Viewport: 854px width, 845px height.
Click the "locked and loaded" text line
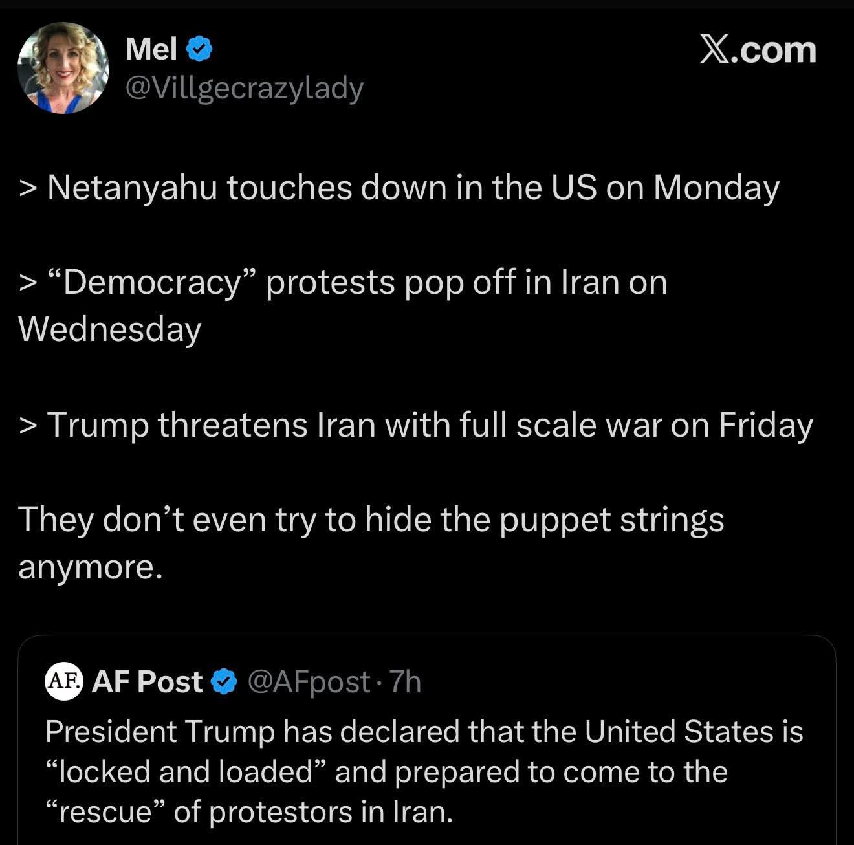click(x=386, y=772)
